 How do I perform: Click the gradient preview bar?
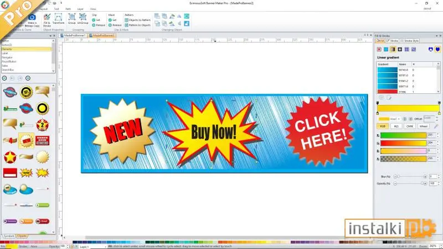408,108
